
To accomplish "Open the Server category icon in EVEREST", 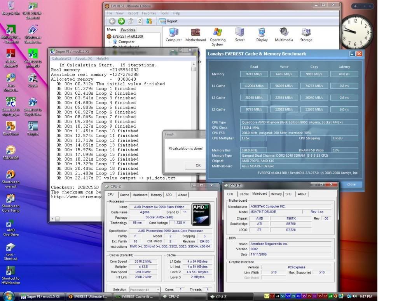I will coord(239,35).
